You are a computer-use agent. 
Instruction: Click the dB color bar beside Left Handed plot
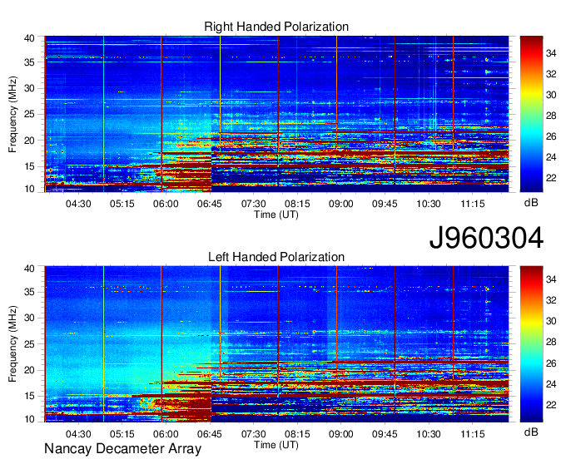[x=531, y=344]
